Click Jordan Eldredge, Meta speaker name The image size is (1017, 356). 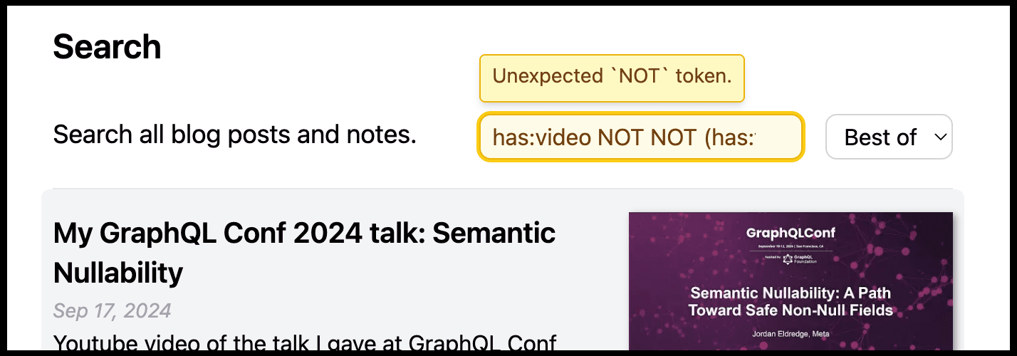pos(790,333)
